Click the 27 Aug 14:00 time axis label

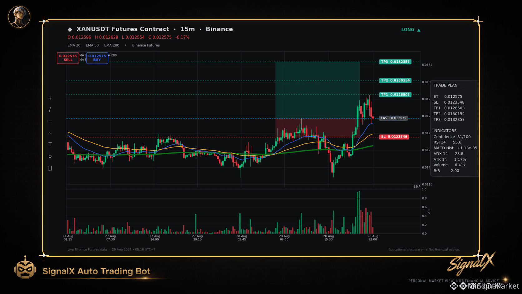[155, 238]
